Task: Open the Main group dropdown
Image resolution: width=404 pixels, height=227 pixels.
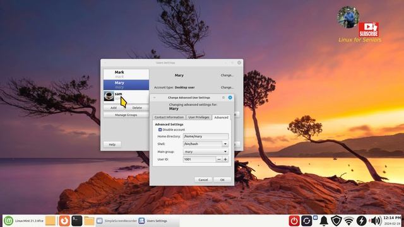Action: click(206, 151)
